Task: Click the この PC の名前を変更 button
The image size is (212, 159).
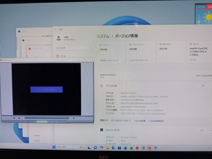Action: point(203,76)
